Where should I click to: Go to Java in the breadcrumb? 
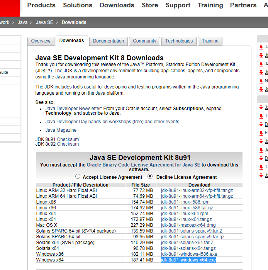[x=22, y=22]
